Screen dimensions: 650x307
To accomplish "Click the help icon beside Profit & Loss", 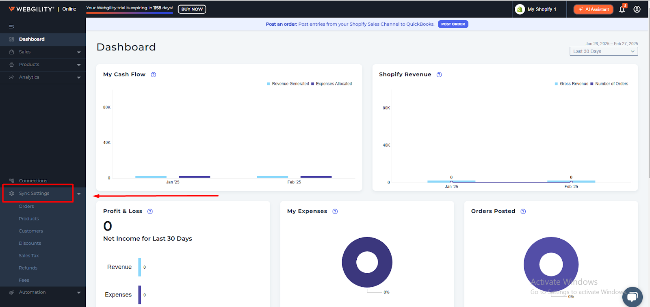I will (150, 211).
